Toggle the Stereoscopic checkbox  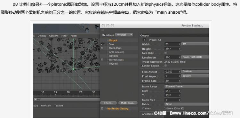(102, 59)
